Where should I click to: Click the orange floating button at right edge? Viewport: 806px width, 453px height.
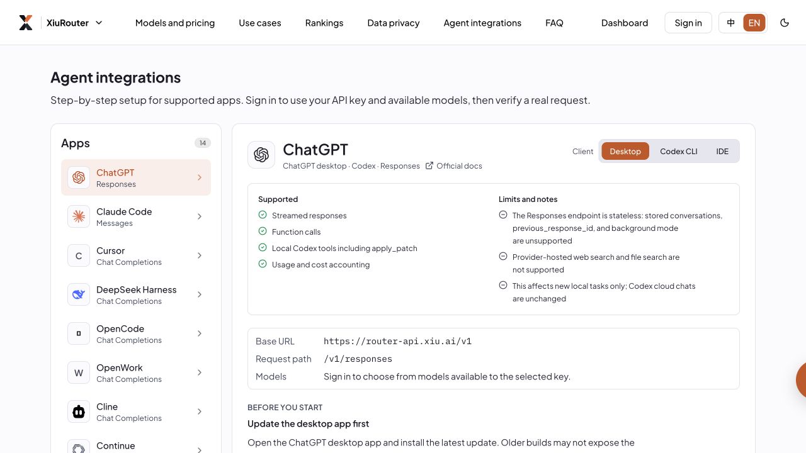(x=801, y=379)
